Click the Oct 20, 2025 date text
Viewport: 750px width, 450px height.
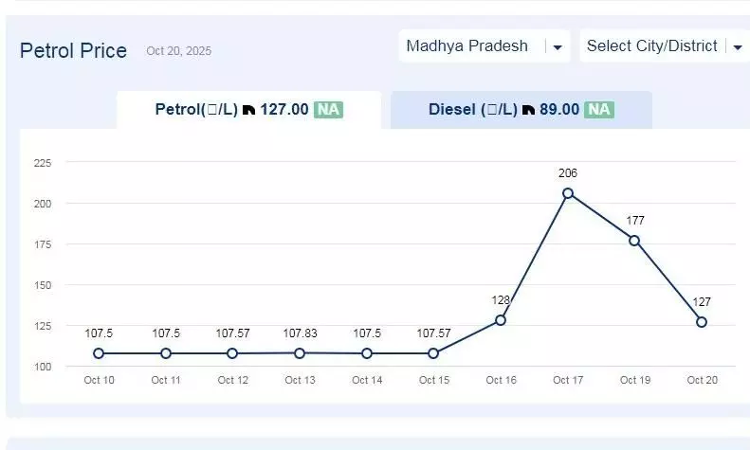(179, 52)
